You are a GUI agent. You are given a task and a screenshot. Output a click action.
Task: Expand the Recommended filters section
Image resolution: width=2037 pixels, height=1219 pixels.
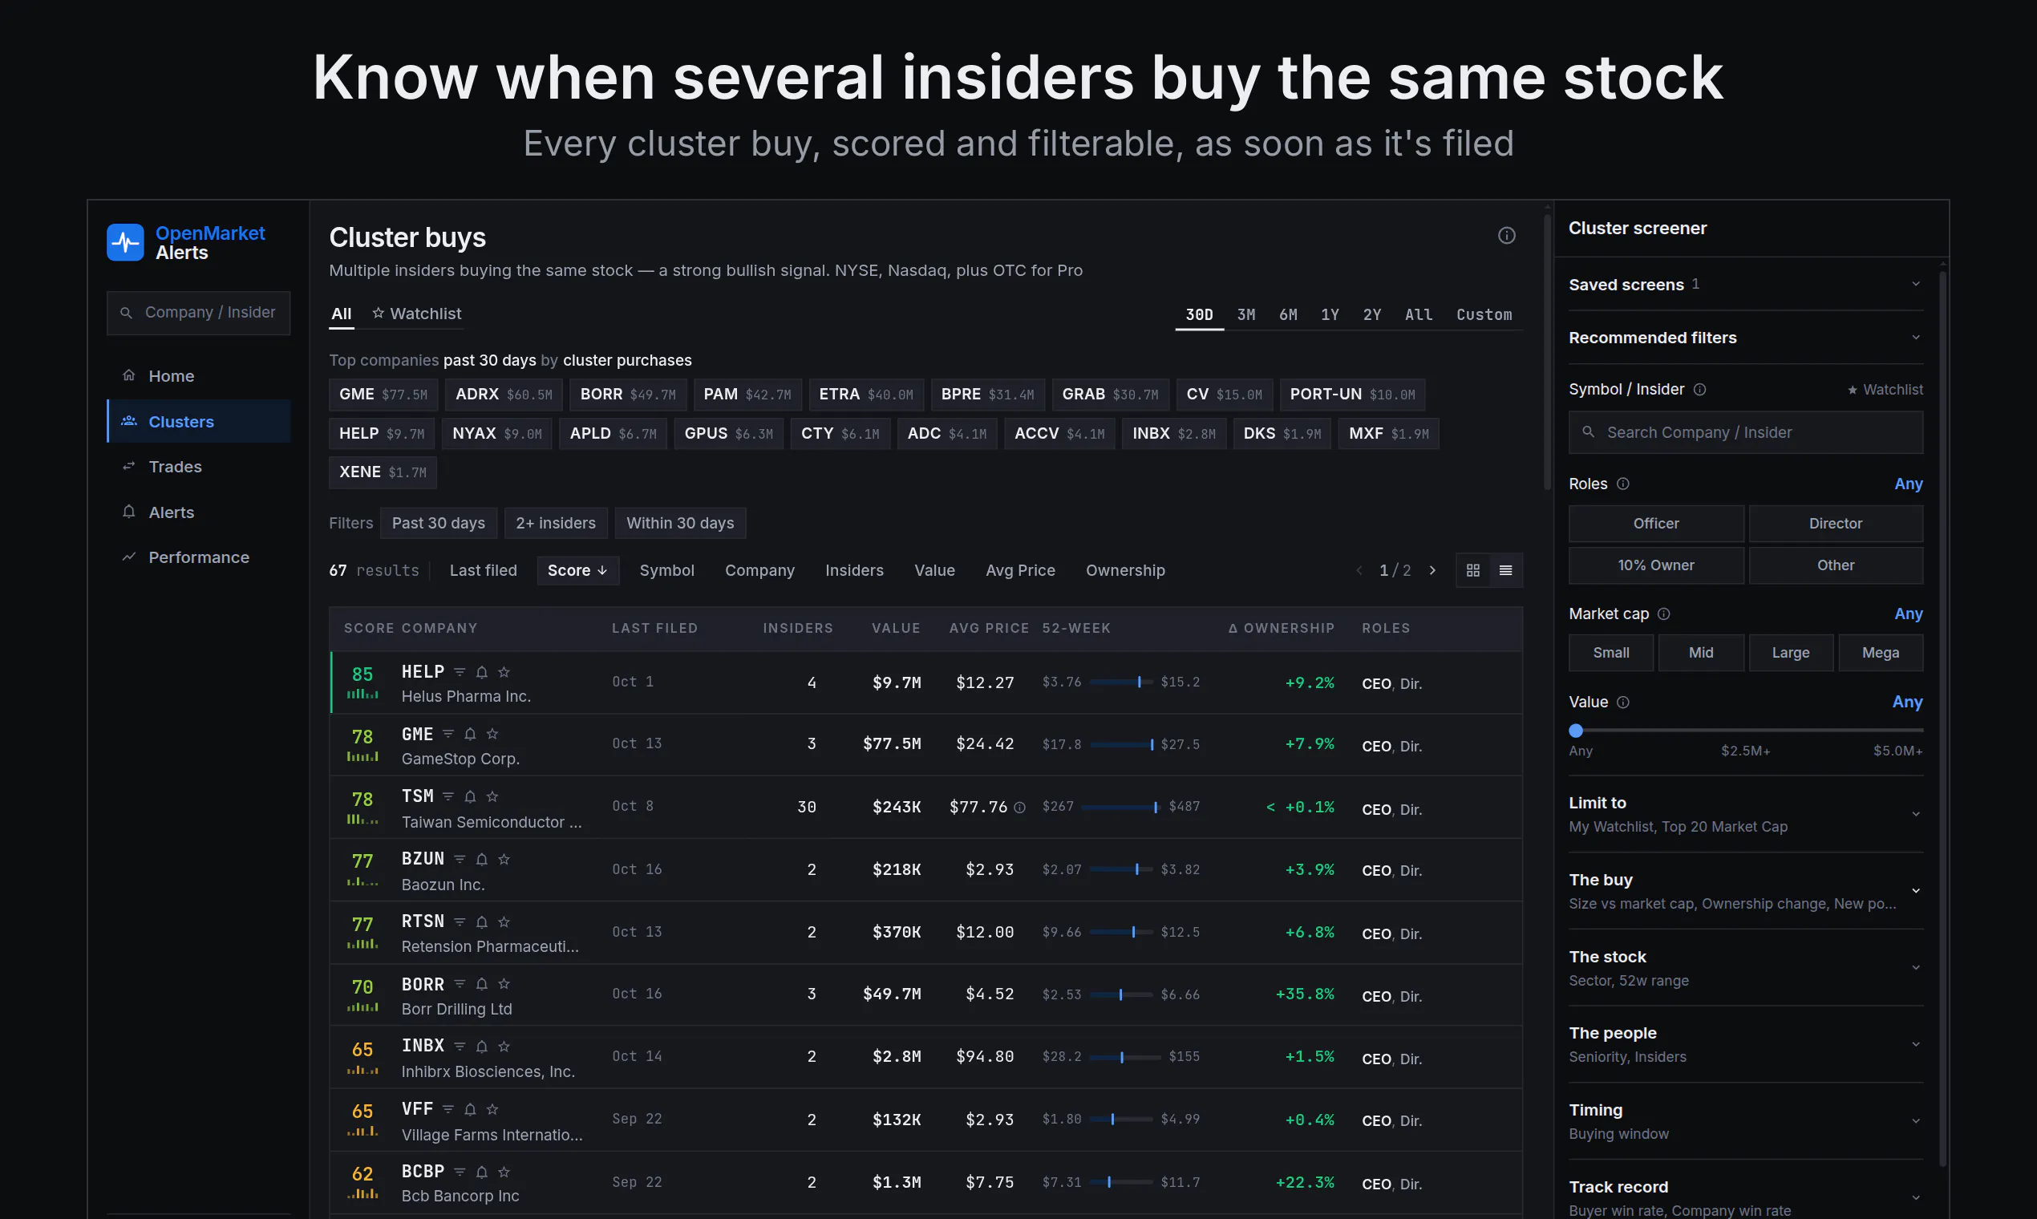[x=1745, y=338]
